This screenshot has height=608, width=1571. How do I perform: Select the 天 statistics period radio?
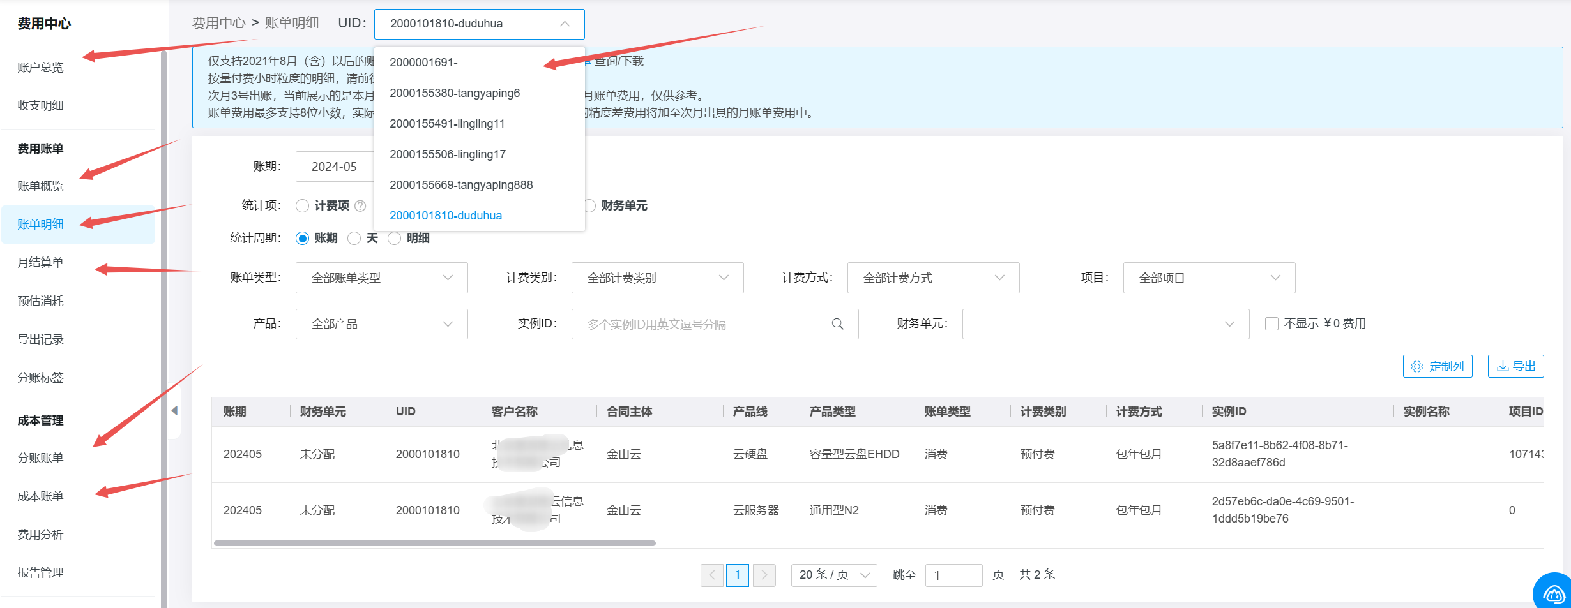coord(354,239)
